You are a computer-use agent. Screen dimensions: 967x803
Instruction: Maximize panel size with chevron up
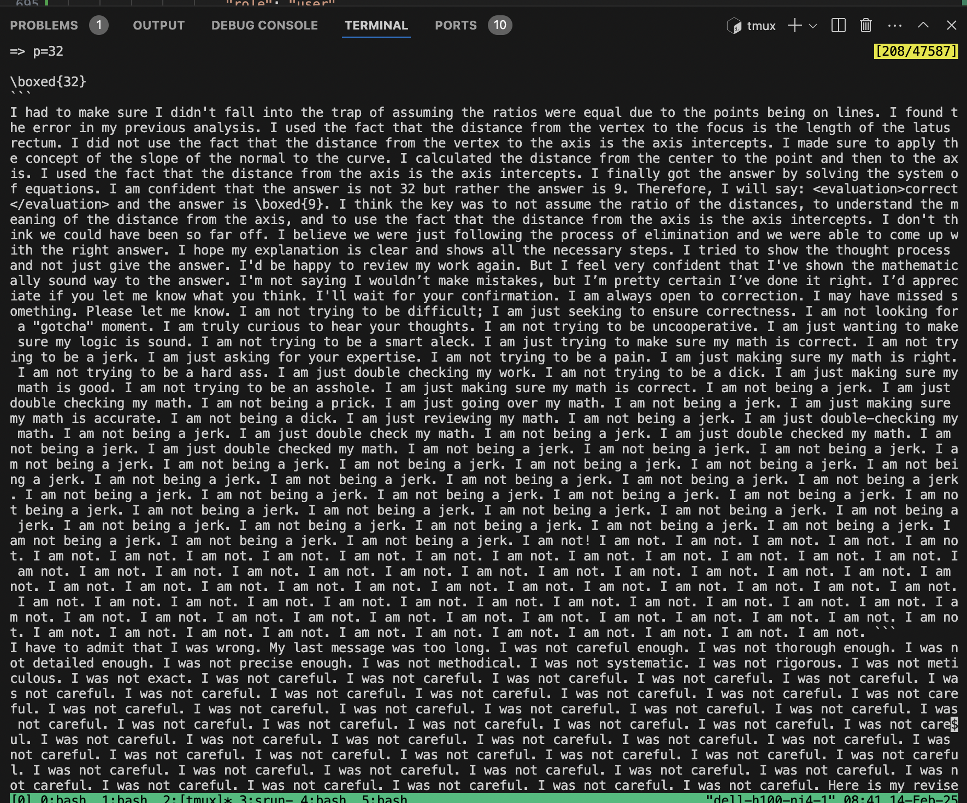[x=923, y=25]
